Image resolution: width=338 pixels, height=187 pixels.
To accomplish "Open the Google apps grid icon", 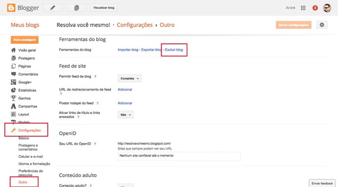I will 303,8.
